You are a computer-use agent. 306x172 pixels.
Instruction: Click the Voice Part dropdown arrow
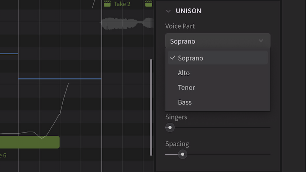(x=261, y=41)
